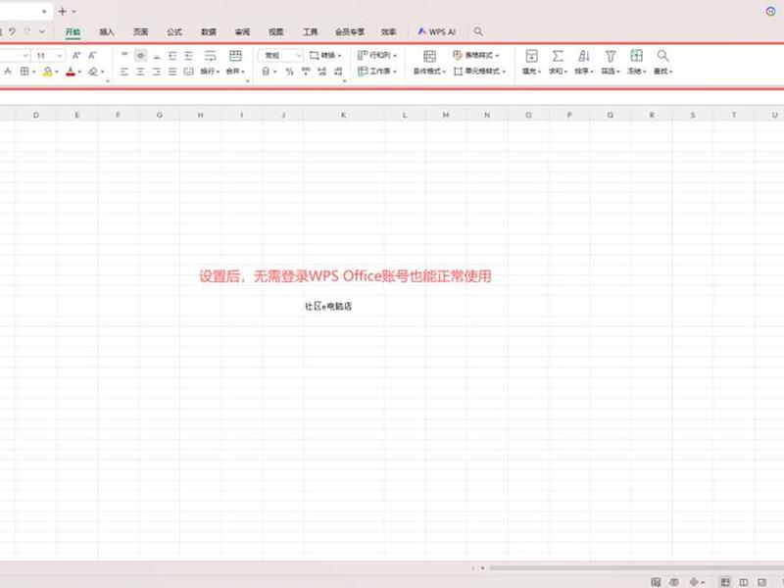Toggle middle vertical alignment
The height and width of the screenshot is (588, 784).
pos(141,56)
